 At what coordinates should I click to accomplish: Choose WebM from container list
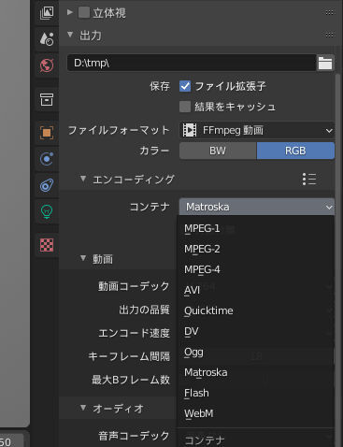tap(255, 413)
